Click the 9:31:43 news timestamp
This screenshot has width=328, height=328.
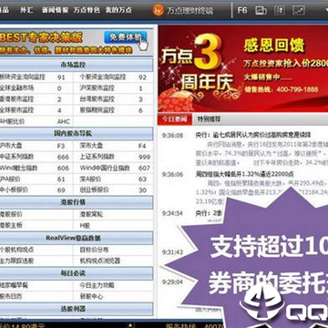click(172, 252)
